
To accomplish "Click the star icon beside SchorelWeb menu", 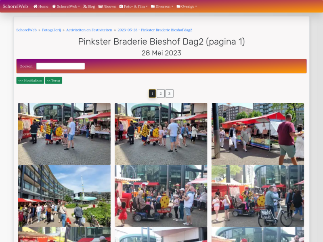I will click(x=54, y=6).
